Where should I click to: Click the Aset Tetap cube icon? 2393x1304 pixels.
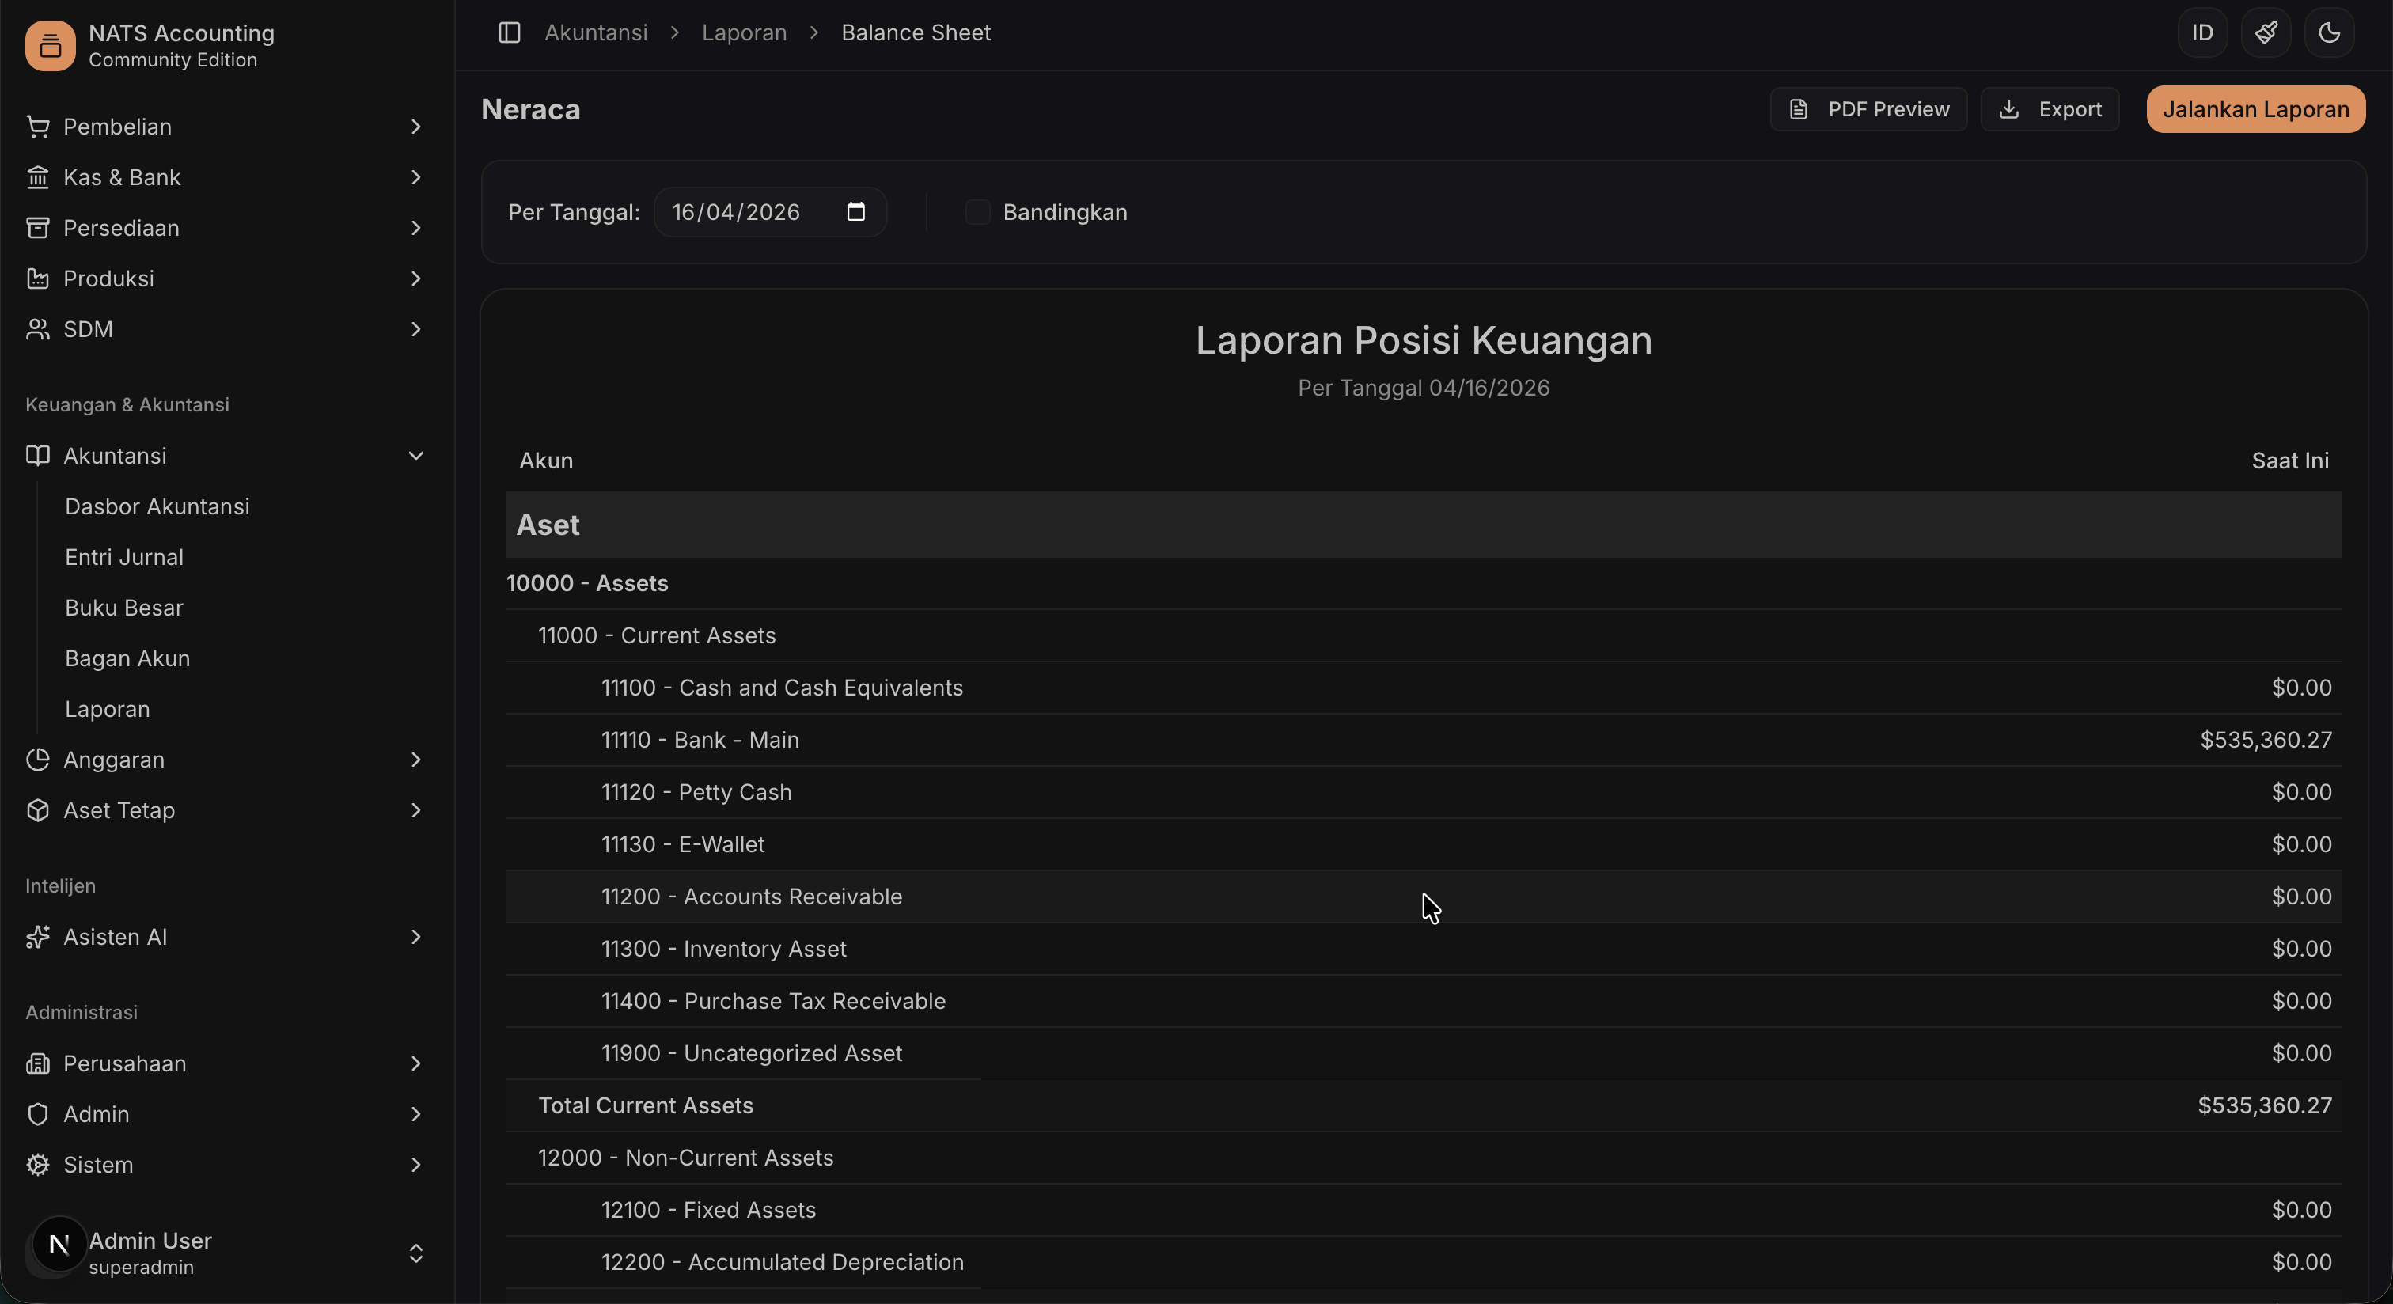tap(38, 811)
